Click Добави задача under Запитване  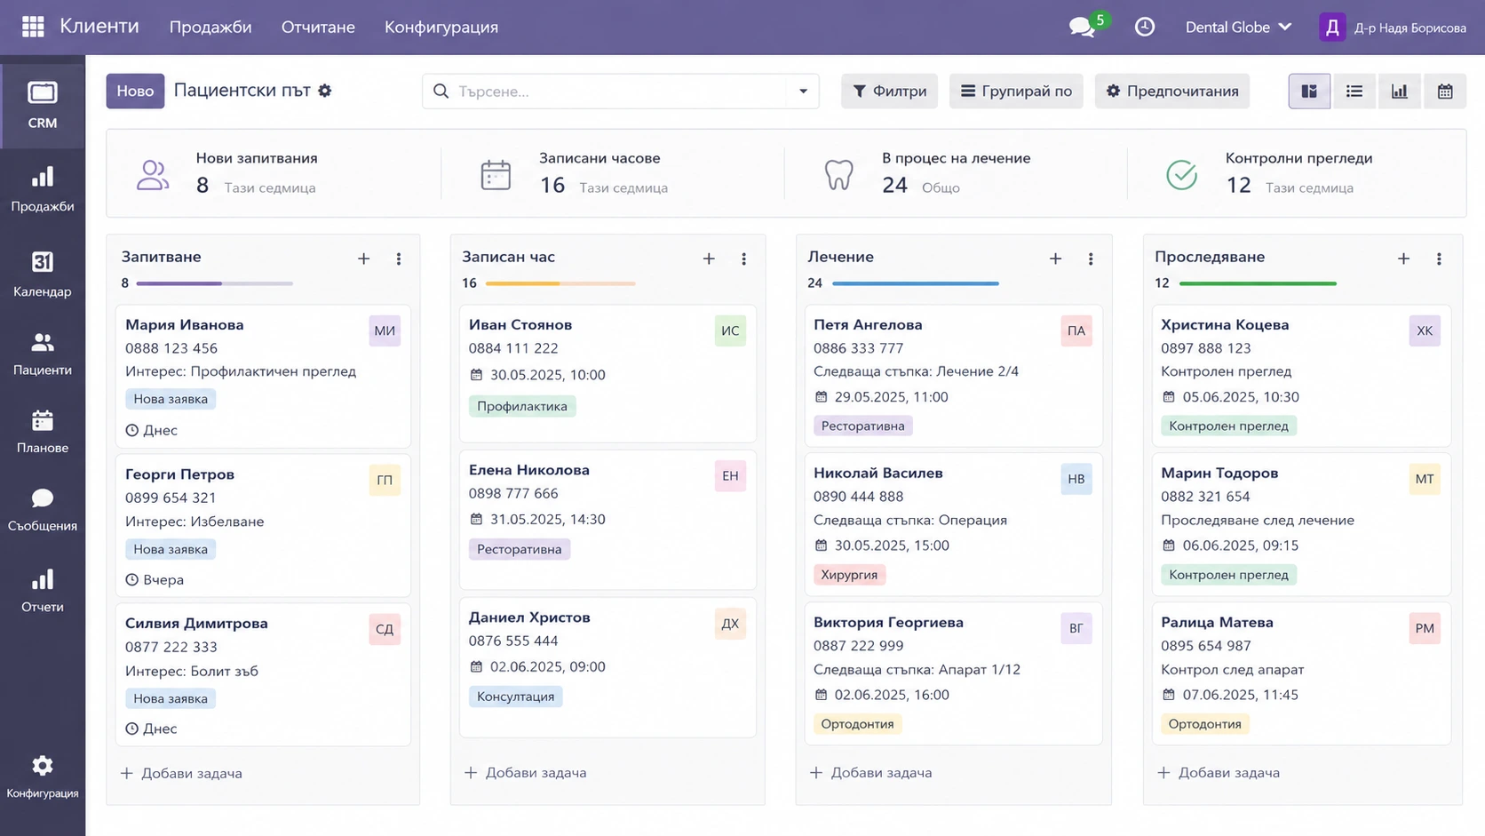coord(182,773)
